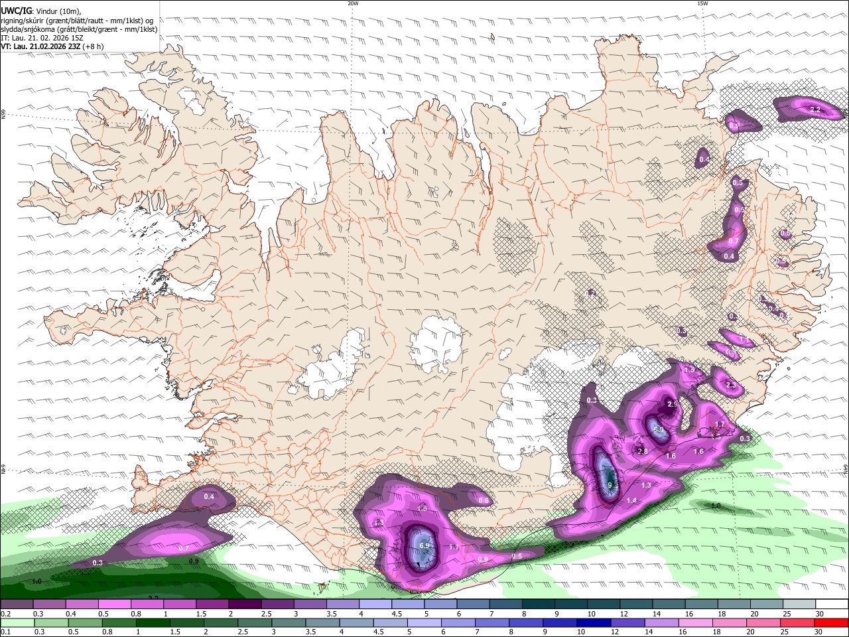Pick the dark violet legend swatch between 2 and 2.5
This screenshot has height=637, width=849.
[245, 604]
